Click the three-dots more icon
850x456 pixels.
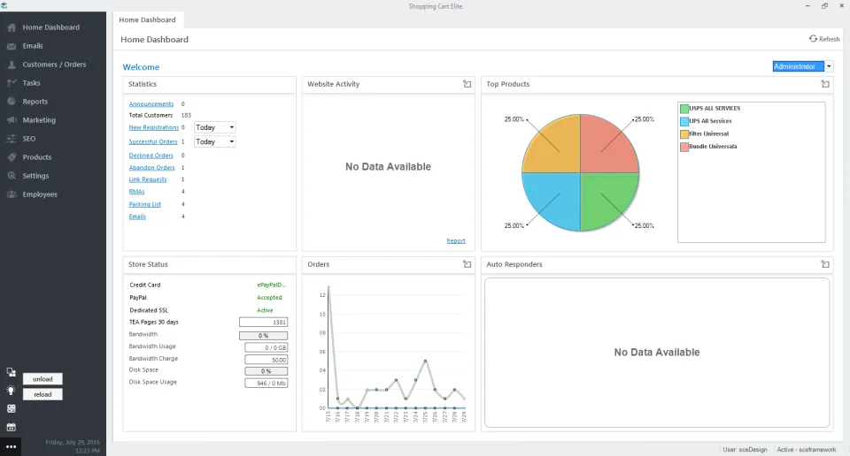[x=11, y=447]
